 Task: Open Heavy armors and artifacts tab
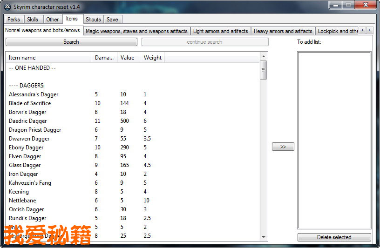tap(283, 31)
